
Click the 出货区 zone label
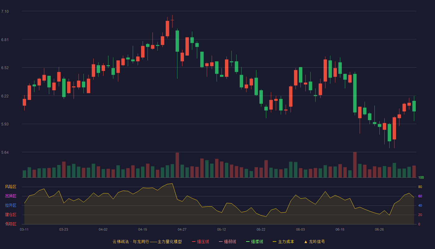click(11, 196)
